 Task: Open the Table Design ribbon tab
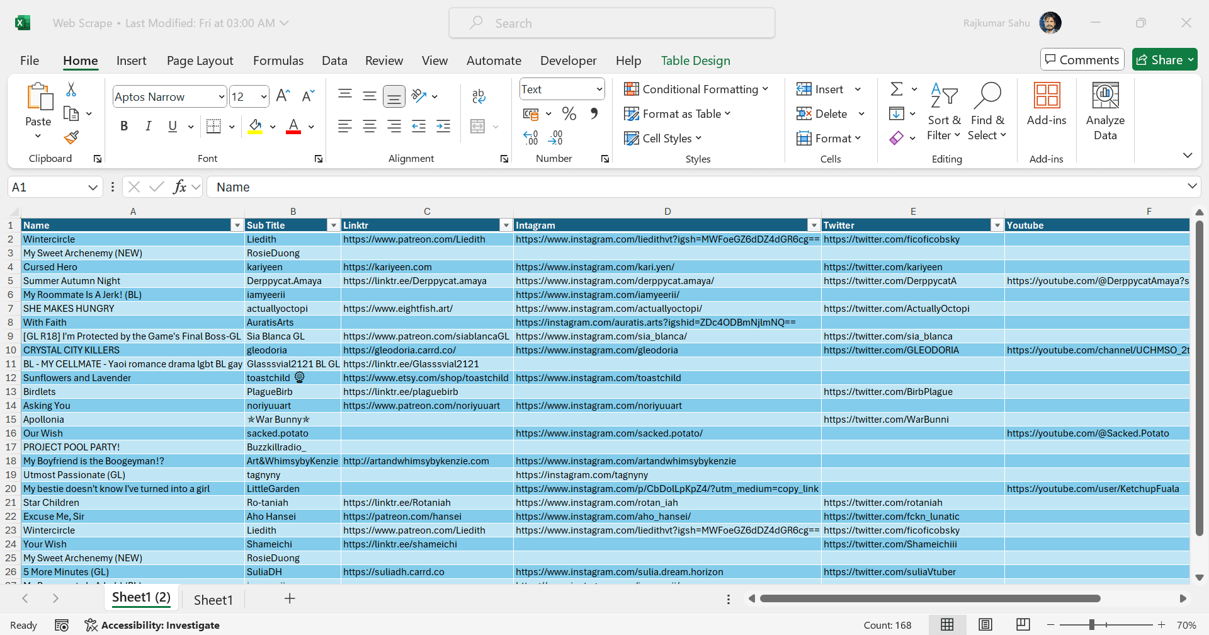[x=695, y=60]
